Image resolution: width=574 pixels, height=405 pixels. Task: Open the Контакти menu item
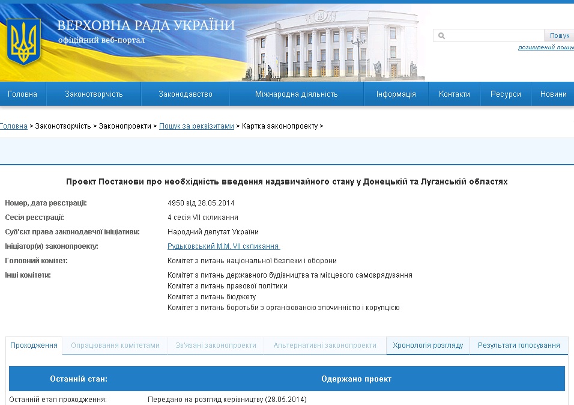pos(455,94)
